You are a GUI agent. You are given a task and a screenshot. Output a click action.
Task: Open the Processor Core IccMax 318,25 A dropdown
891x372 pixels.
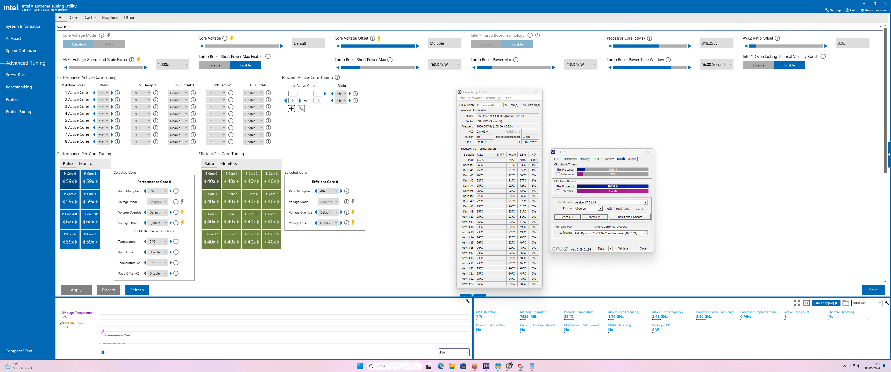pyautogui.click(x=716, y=43)
